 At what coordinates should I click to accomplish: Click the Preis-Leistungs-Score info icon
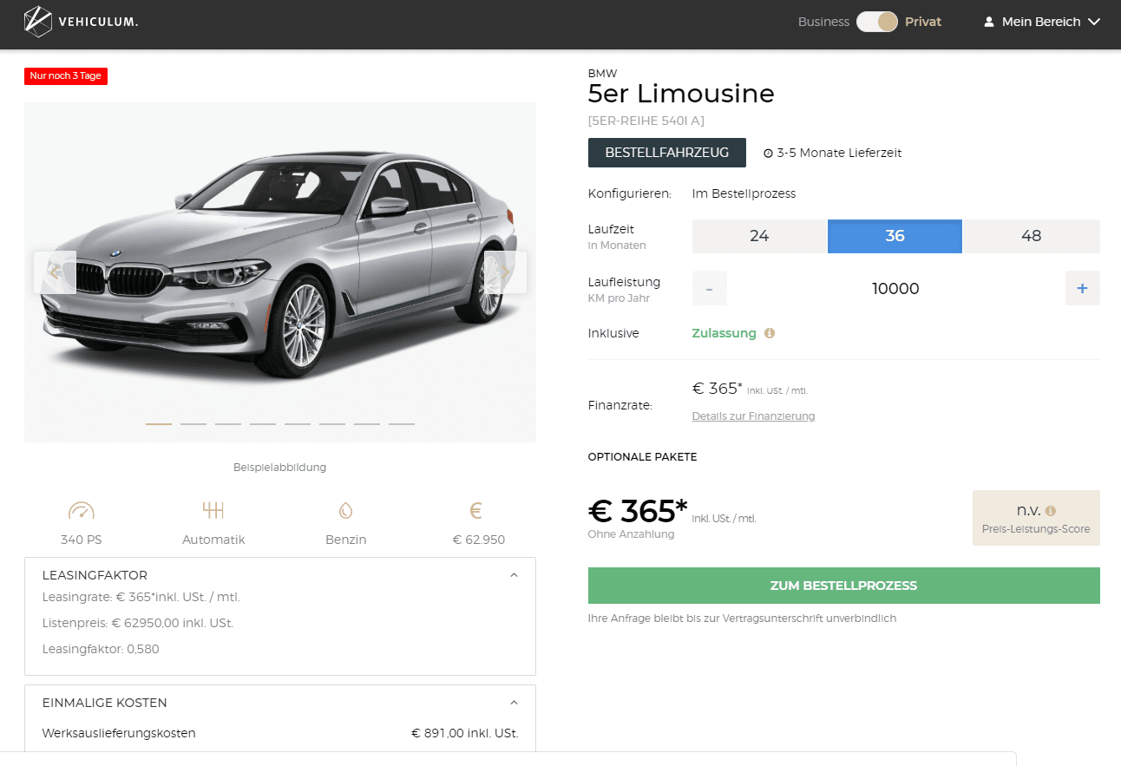pos(1051,511)
